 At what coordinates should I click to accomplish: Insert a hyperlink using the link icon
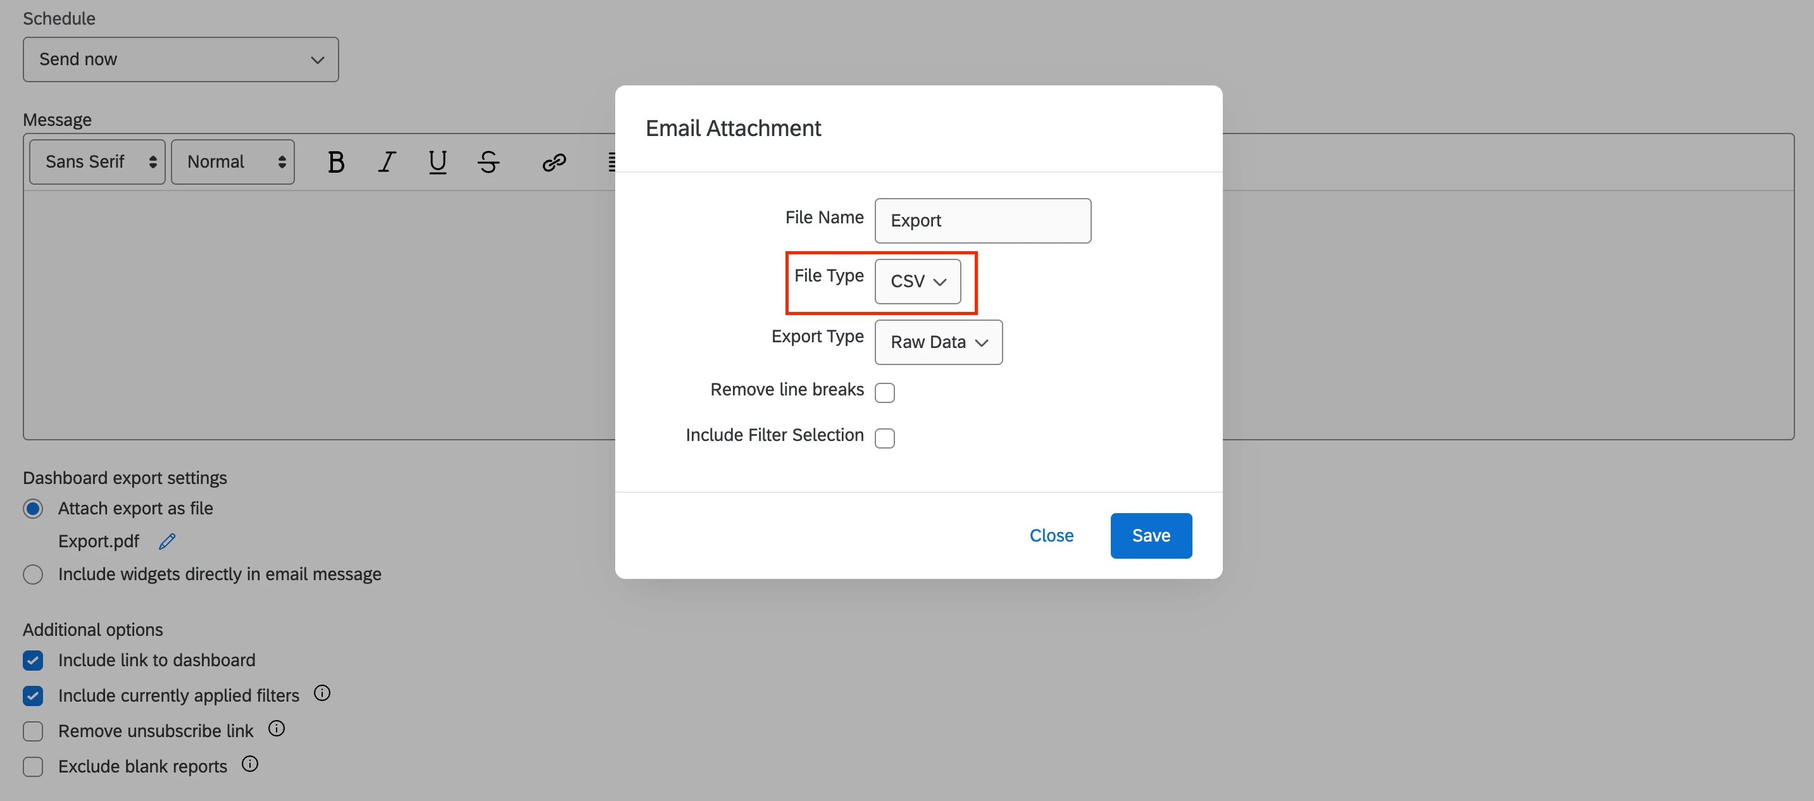(x=553, y=163)
